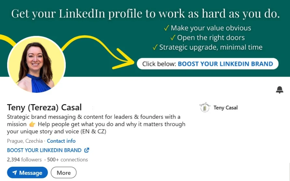Send a message with the Message button
The height and width of the screenshot is (181, 290).
click(x=27, y=173)
